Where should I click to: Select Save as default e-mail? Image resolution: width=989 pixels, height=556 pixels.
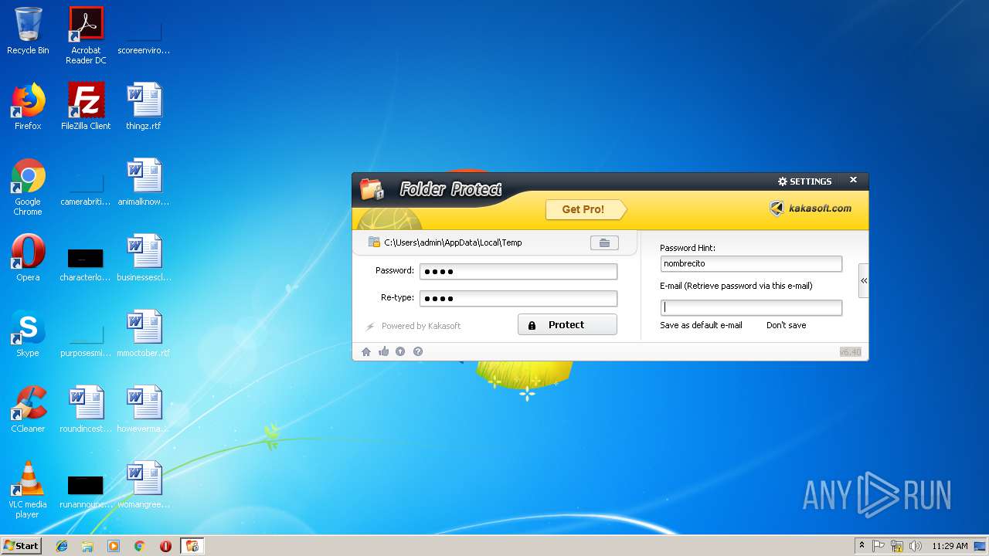click(701, 325)
